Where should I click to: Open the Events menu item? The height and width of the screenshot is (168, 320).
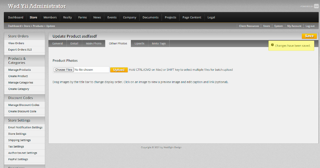point(112,17)
